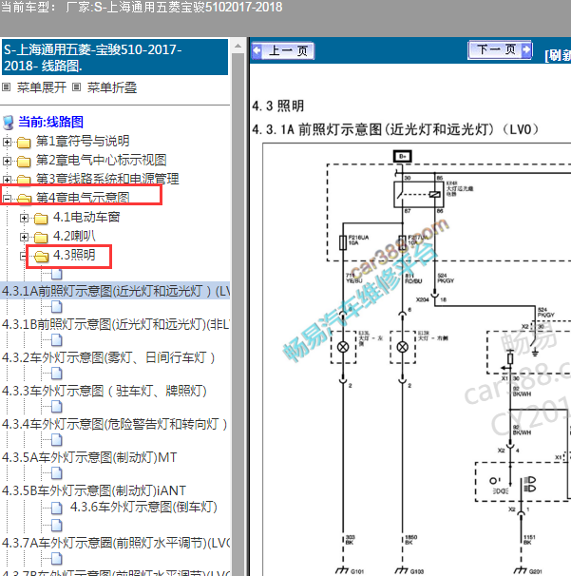Click the page icon above 4.3.2车外灯示意图
Screen dimensions: 571x576
click(57, 340)
